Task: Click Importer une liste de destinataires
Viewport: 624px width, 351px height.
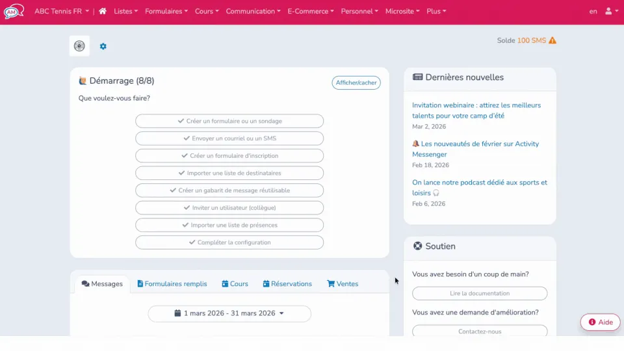Action: click(x=229, y=173)
